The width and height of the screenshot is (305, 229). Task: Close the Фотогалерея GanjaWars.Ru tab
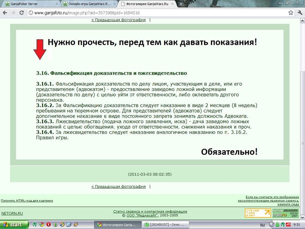pyautogui.click(x=172, y=4)
